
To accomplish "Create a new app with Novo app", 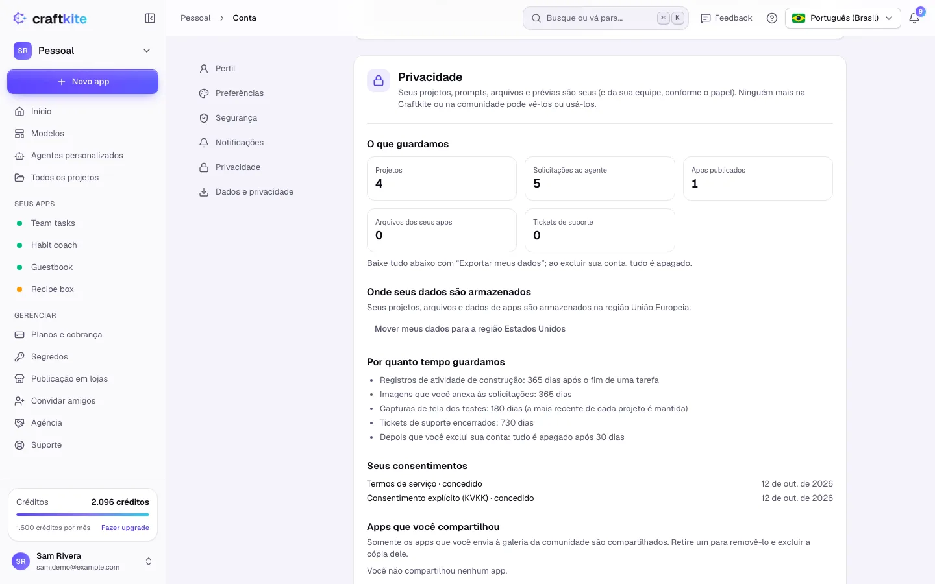I will (82, 82).
